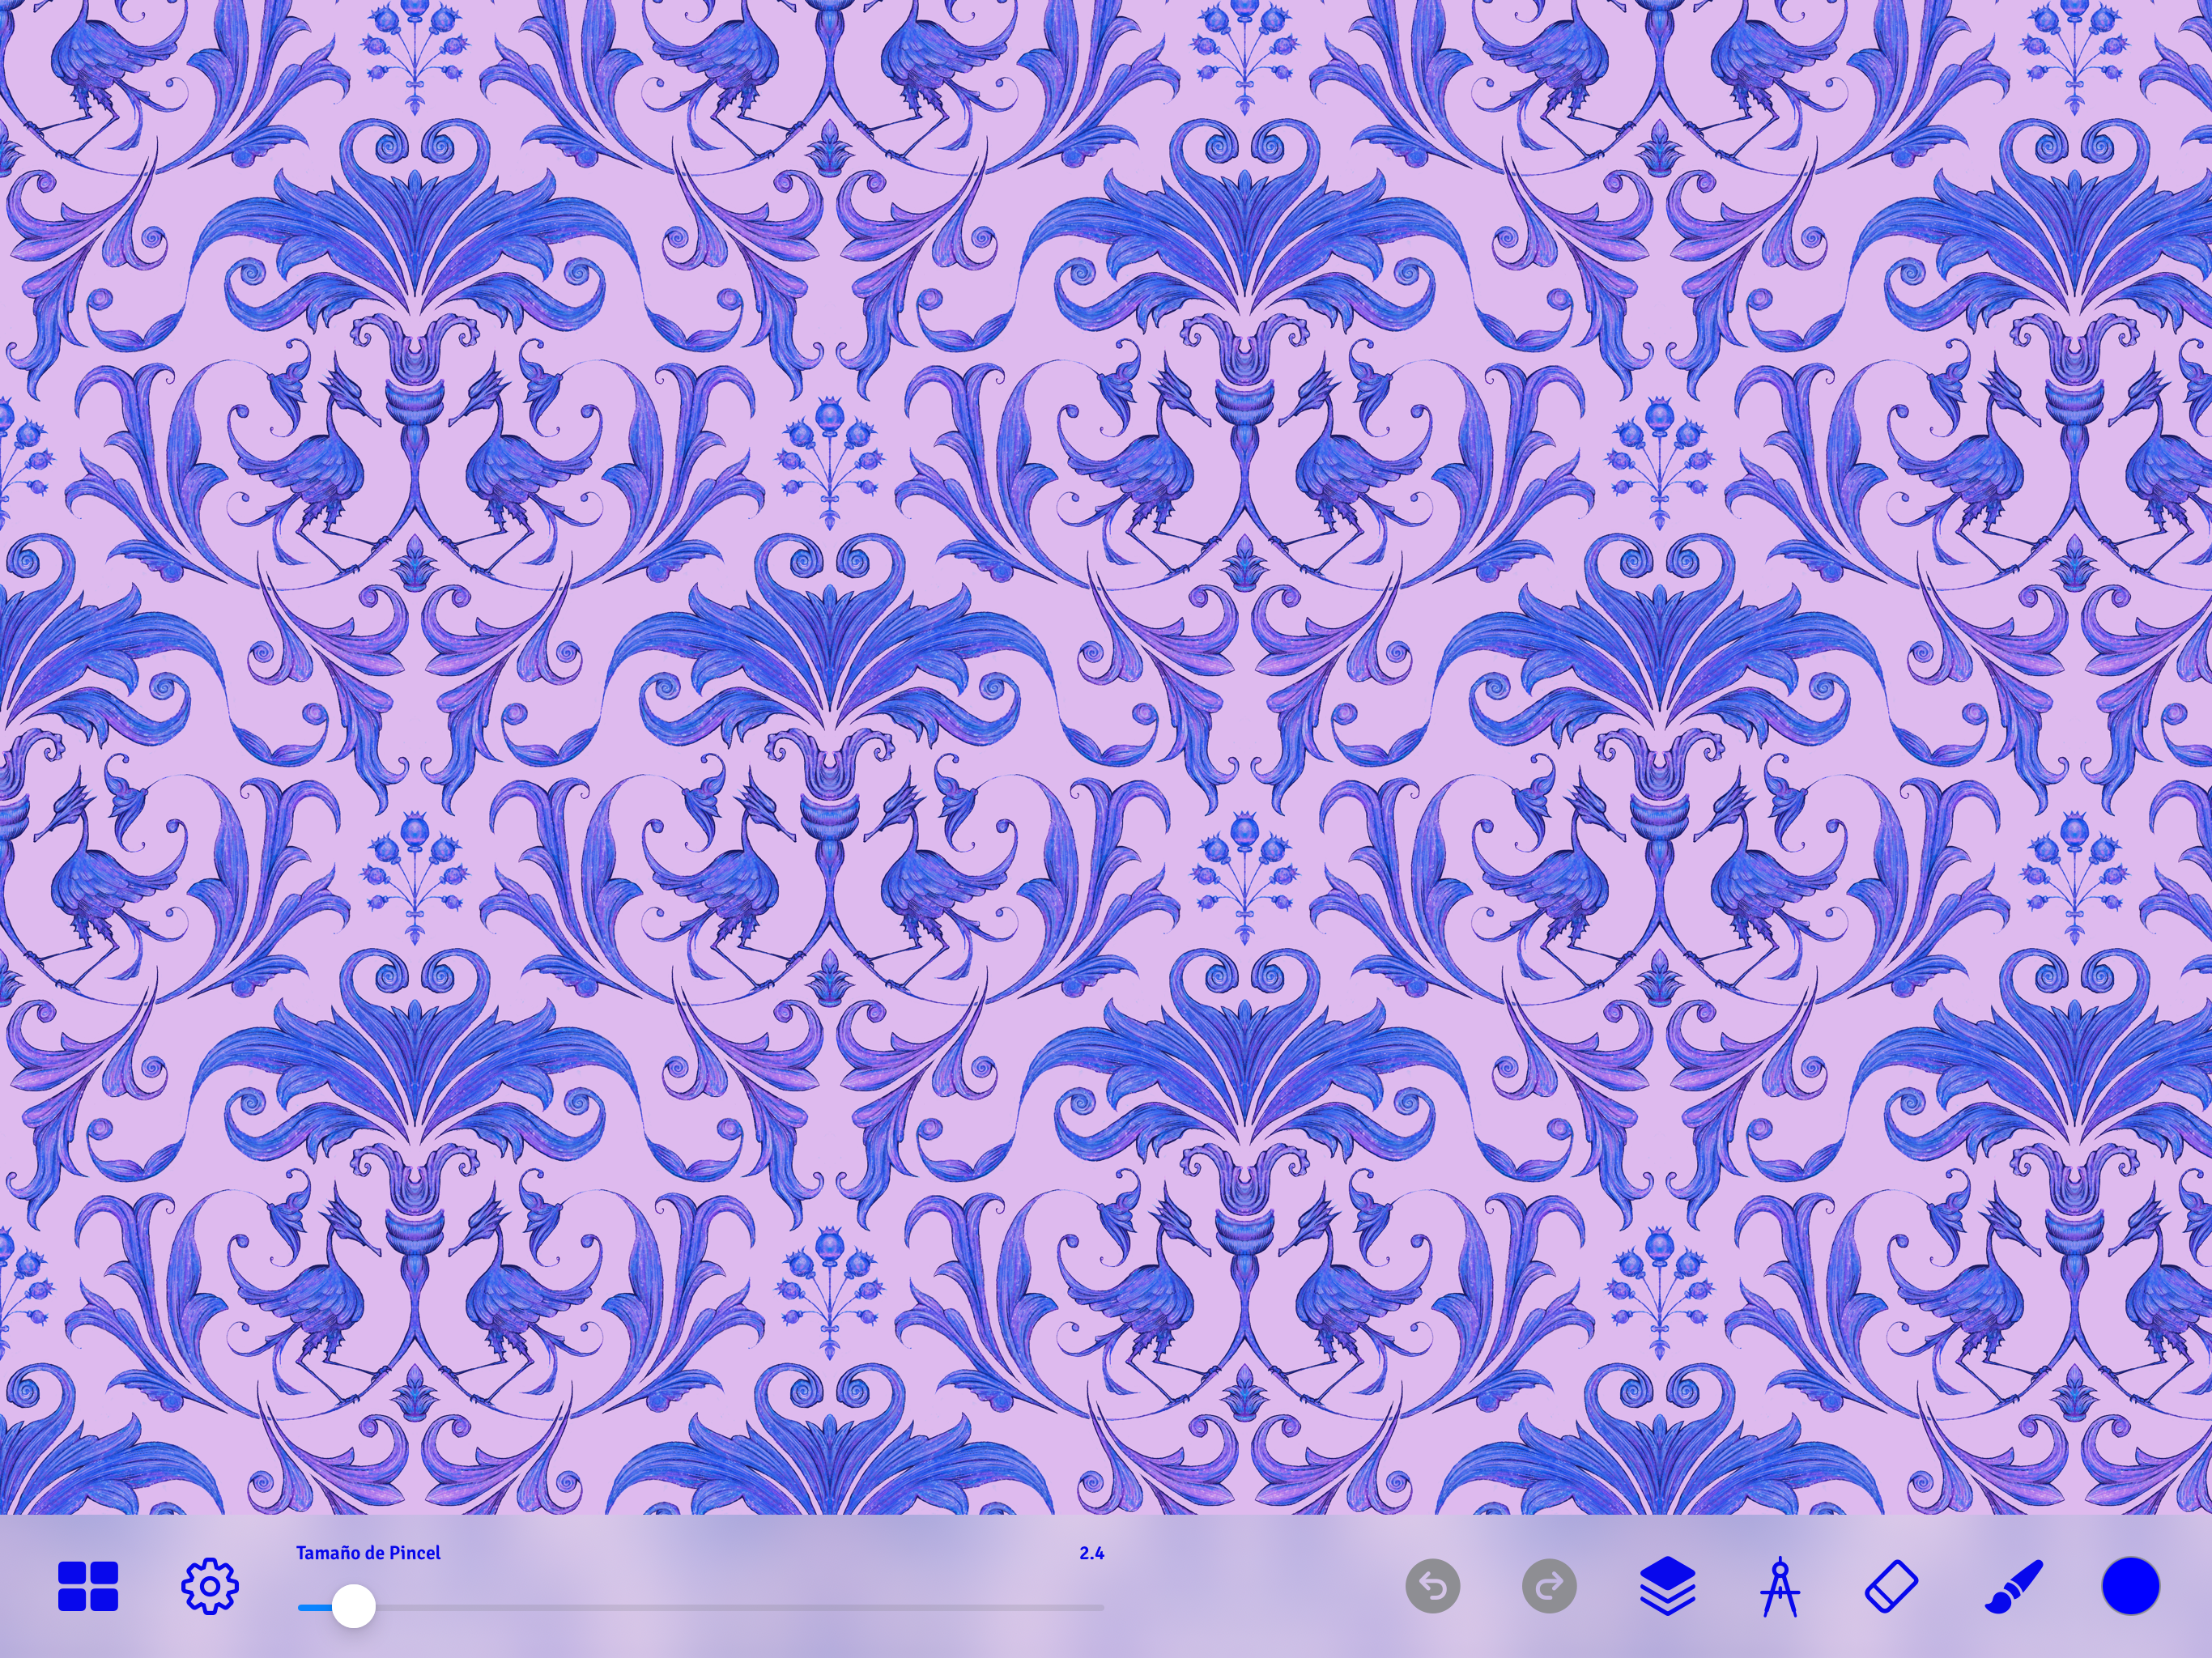Viewport: 2212px width, 1658px height.
Task: Redo the last undone stroke
Action: (1549, 1586)
